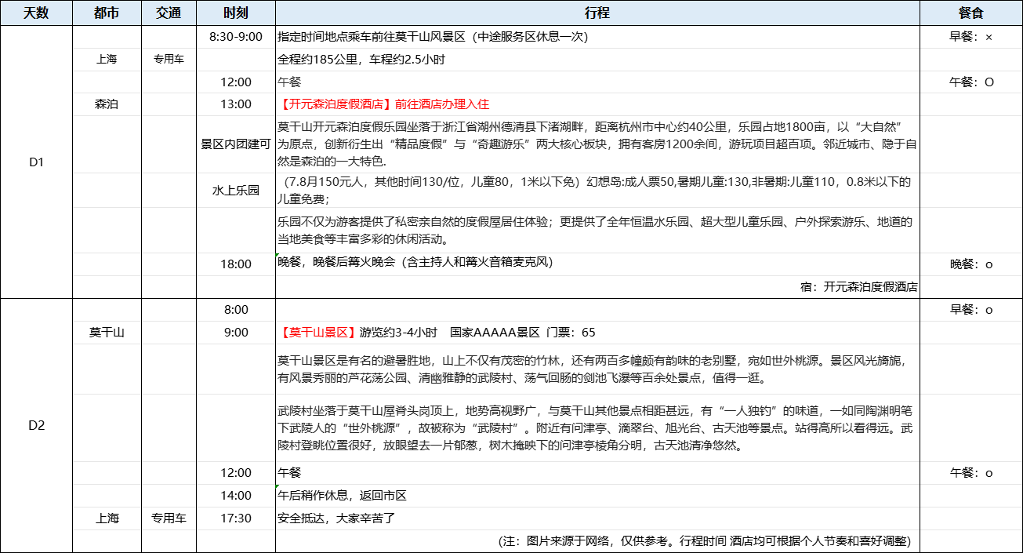Image resolution: width=1023 pixels, height=553 pixels.
Task: Select the 天数 column header cell
Action: (36, 13)
